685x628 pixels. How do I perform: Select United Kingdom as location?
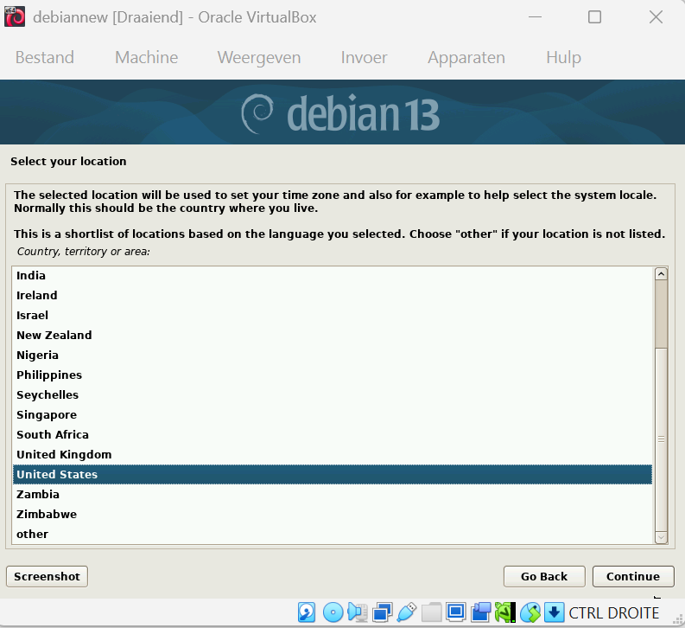tap(332, 454)
